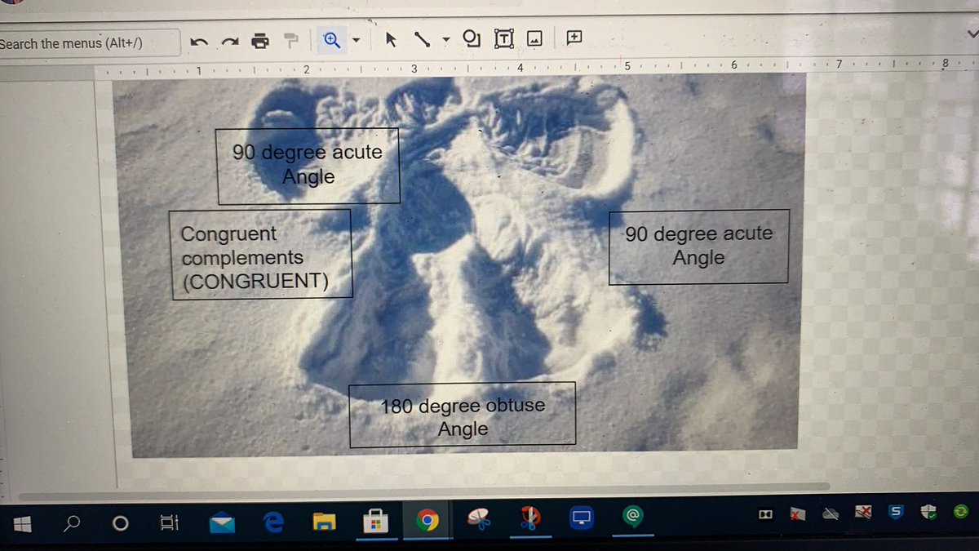Select the upper-left '90 degree acute Angle' text box
The height and width of the screenshot is (551, 979).
[x=308, y=166]
